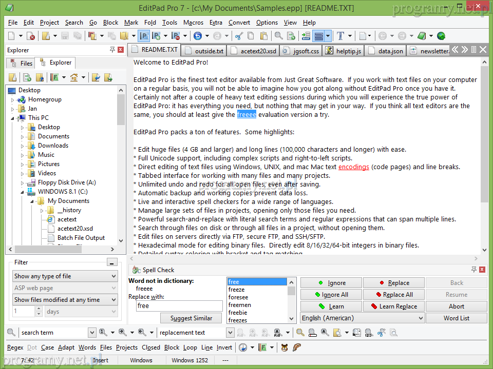493x369 pixels.
Task: Click the Find magnifier toolbar icon
Action: pos(278,36)
